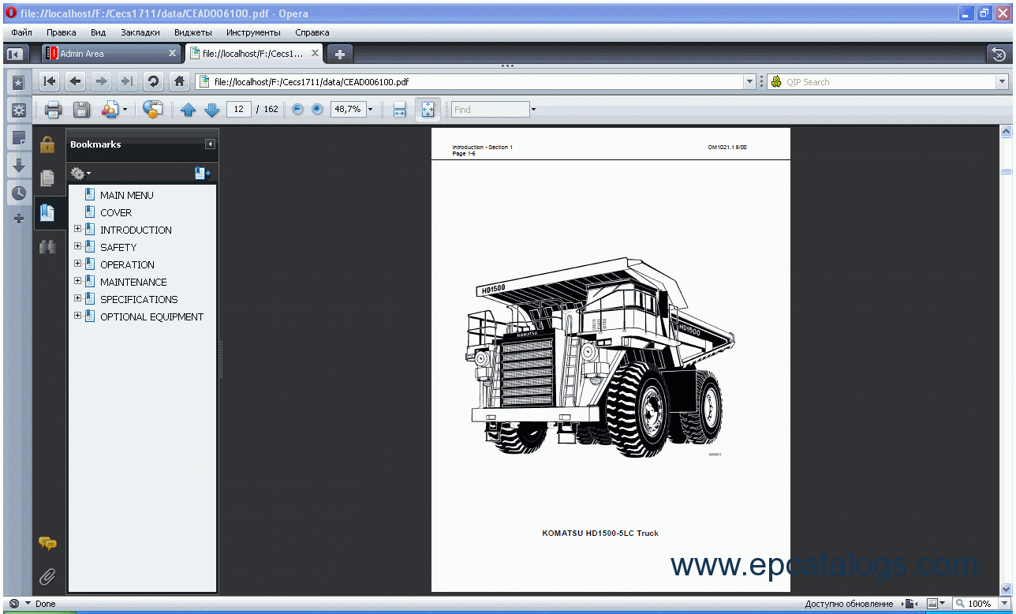This screenshot has height=614, width=1016.
Task: Open the Файл menu
Action: 21,32
